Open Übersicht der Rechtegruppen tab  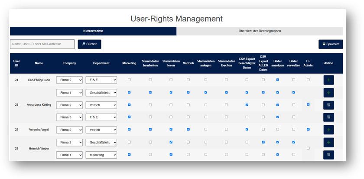260,31
